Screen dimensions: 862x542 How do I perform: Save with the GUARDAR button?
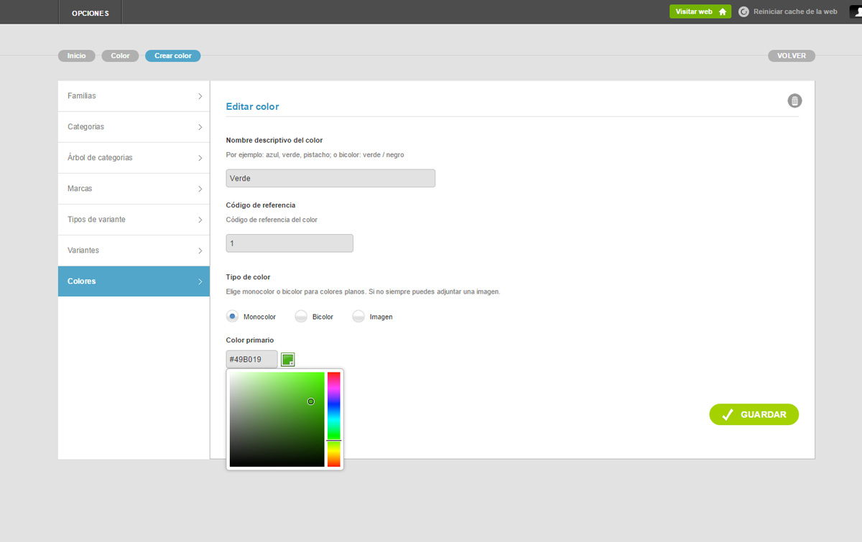[754, 414]
